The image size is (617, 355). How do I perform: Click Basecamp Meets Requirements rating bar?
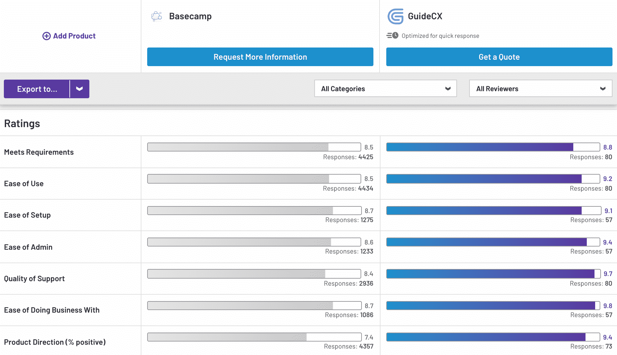click(x=254, y=147)
